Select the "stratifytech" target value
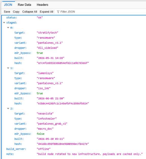This screenshot has height=159, width=146. click(x=47, y=33)
